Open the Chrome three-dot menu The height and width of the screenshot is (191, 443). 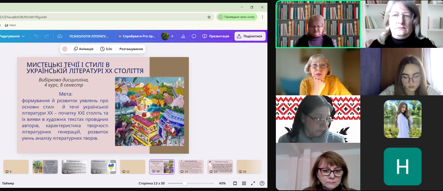(262, 17)
